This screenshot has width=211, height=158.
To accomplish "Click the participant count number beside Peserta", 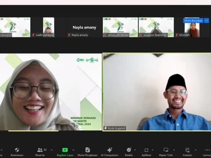I will click(x=45, y=150).
